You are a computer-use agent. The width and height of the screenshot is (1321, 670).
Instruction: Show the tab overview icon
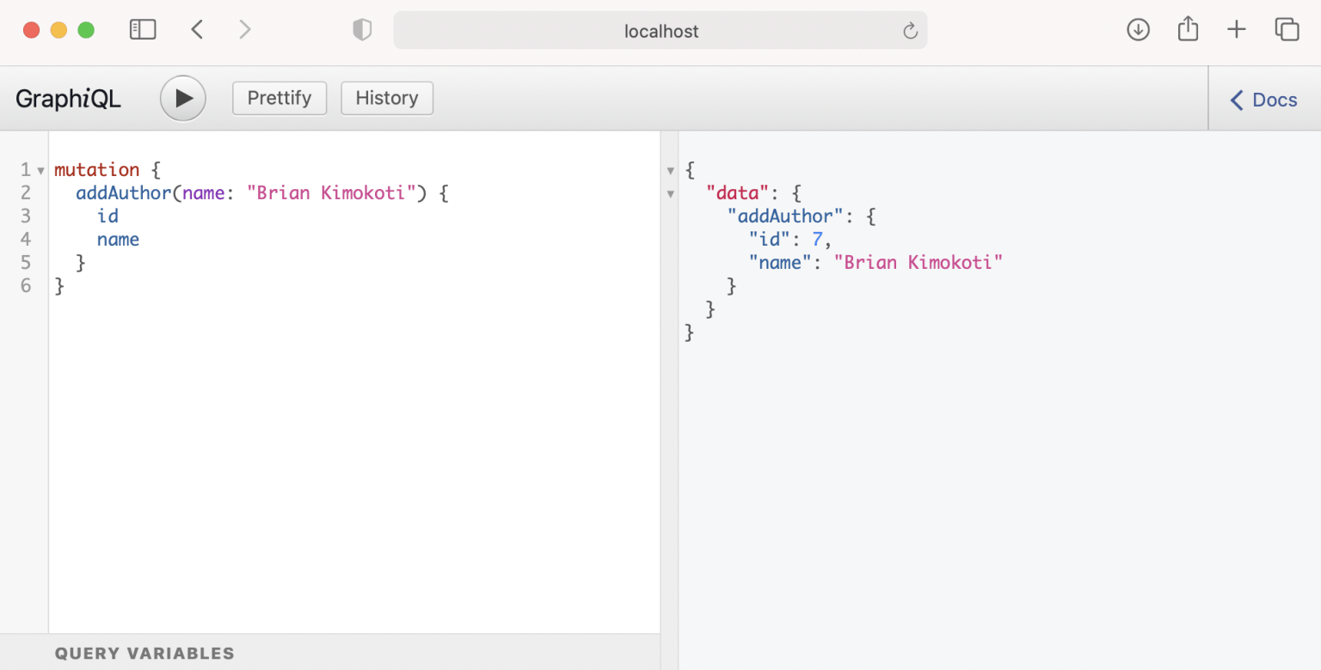tap(1287, 30)
